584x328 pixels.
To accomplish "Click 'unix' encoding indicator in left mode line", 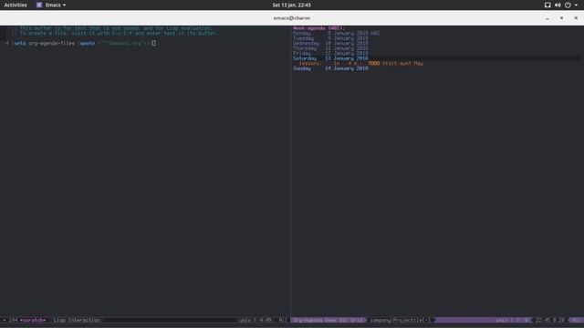I will coord(245,320).
